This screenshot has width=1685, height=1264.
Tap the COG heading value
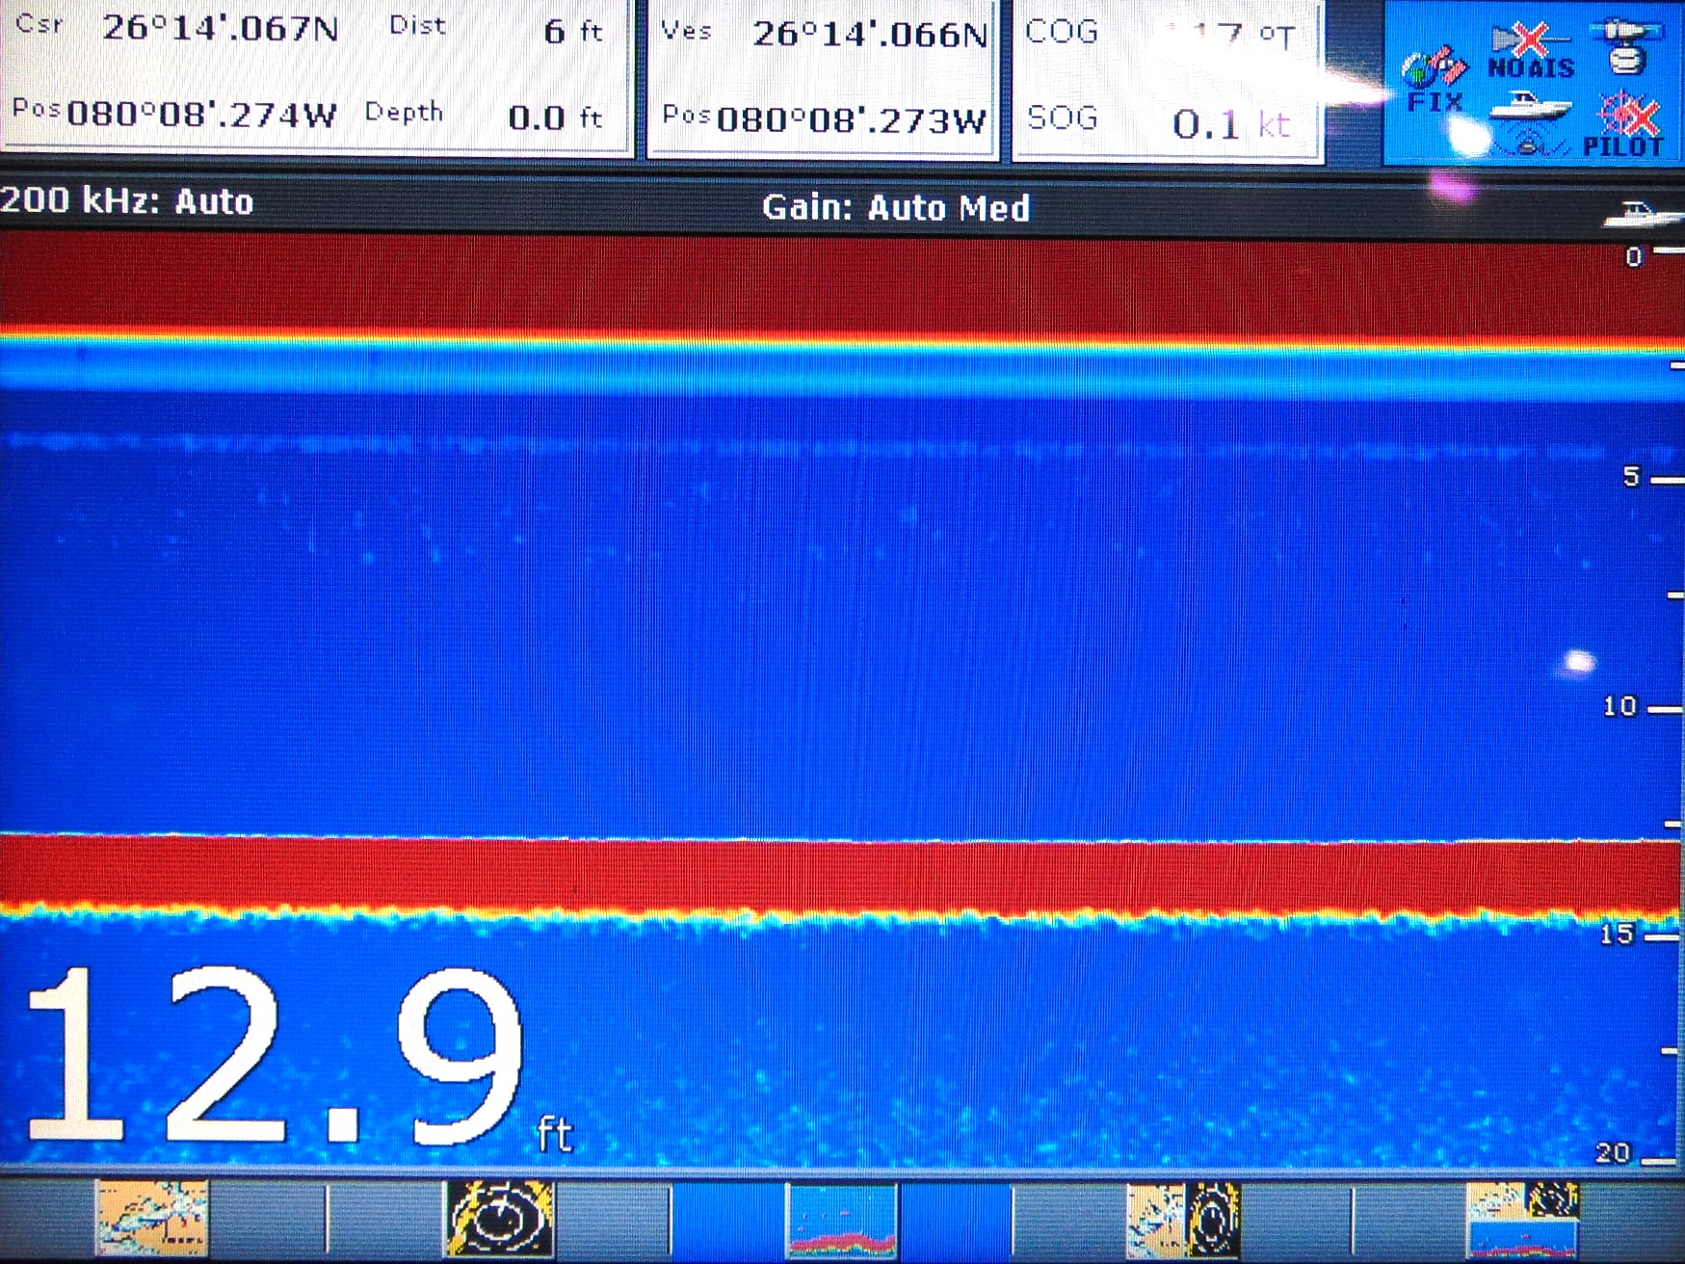[x=1229, y=35]
